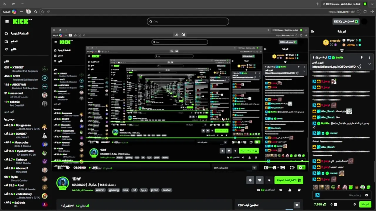Toggle mute on the video player
Viewport: 376px width, 211px height.
pyautogui.click(x=68, y=168)
